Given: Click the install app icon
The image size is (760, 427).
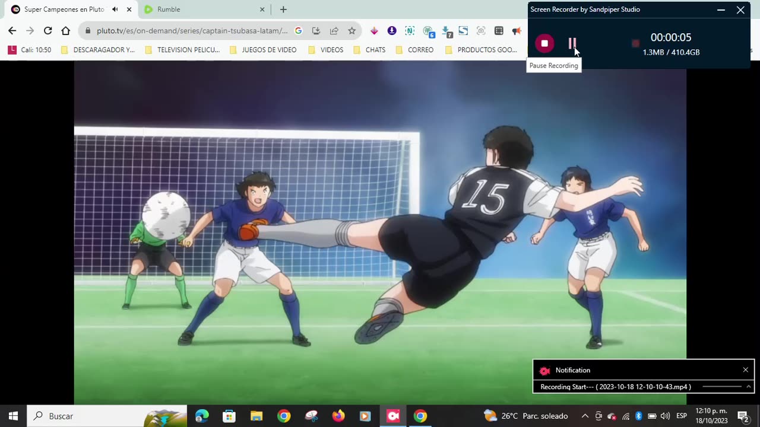Looking at the screenshot, I should click(316, 31).
